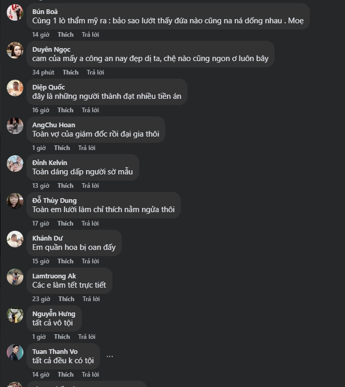Click Diệp Quốc's avatar
This screenshot has width=345, height=387.
(15, 88)
